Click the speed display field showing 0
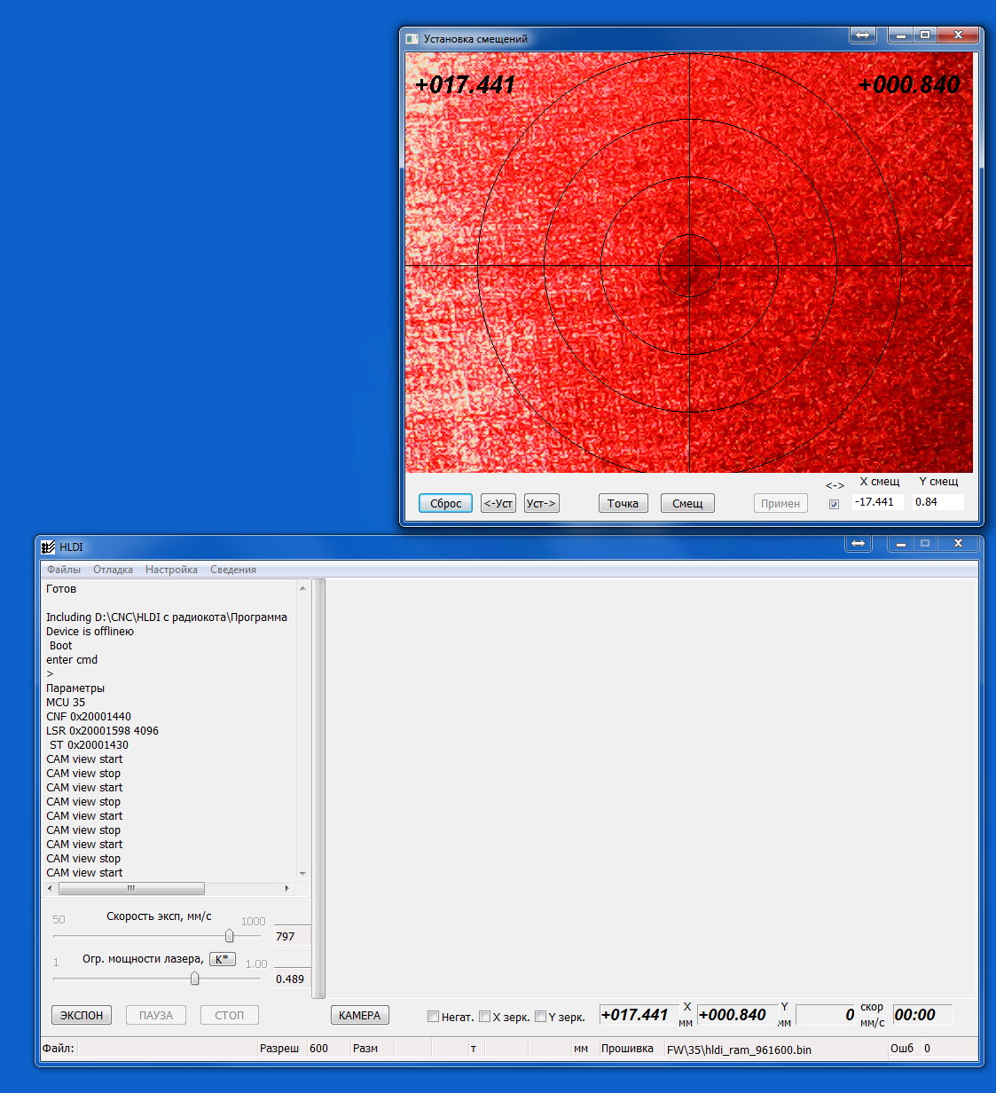Viewport: 996px width, 1093px height. pyautogui.click(x=827, y=1015)
